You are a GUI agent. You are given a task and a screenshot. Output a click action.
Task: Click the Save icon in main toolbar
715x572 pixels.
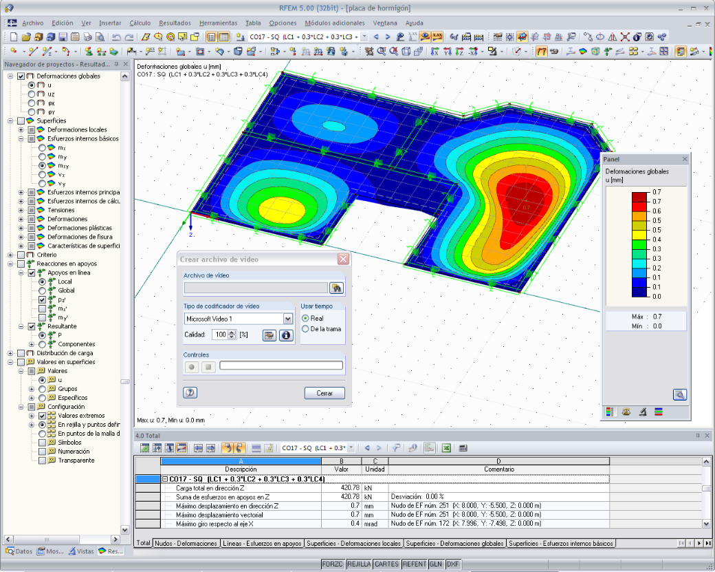(63, 37)
